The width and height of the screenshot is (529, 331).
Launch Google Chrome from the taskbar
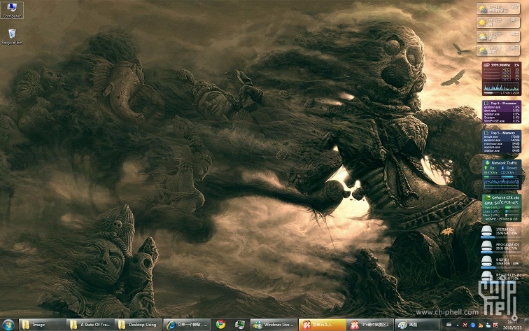coord(220,325)
